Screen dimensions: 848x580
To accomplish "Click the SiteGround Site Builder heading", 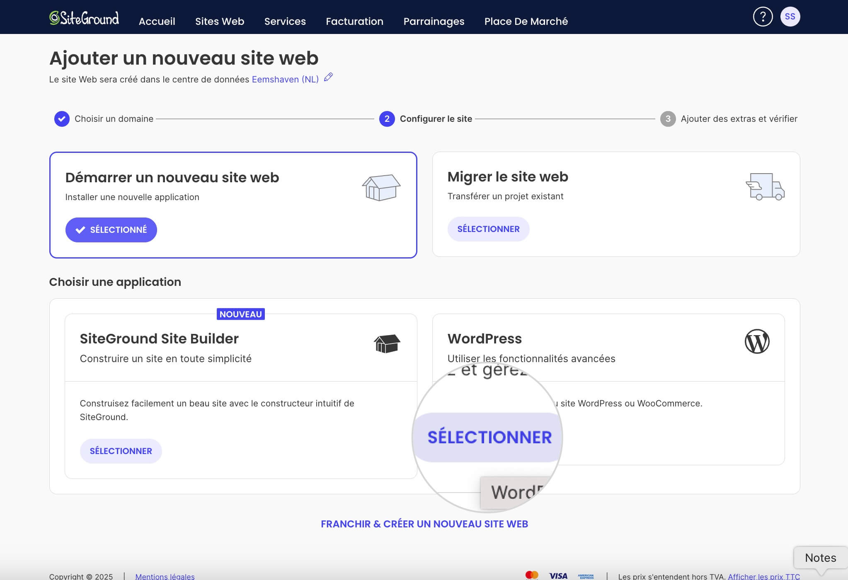I will pos(159,339).
